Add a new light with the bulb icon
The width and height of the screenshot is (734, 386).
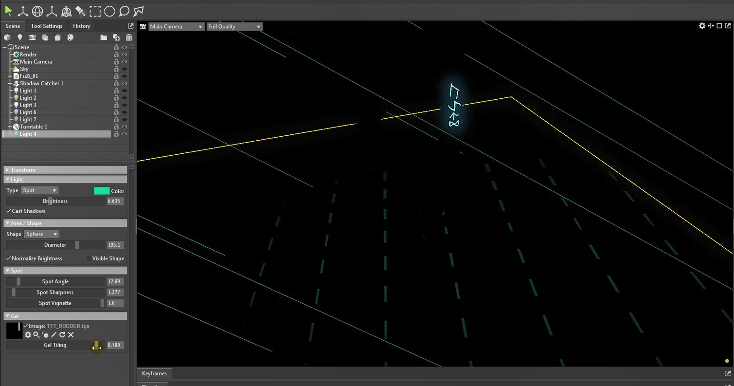tap(20, 37)
